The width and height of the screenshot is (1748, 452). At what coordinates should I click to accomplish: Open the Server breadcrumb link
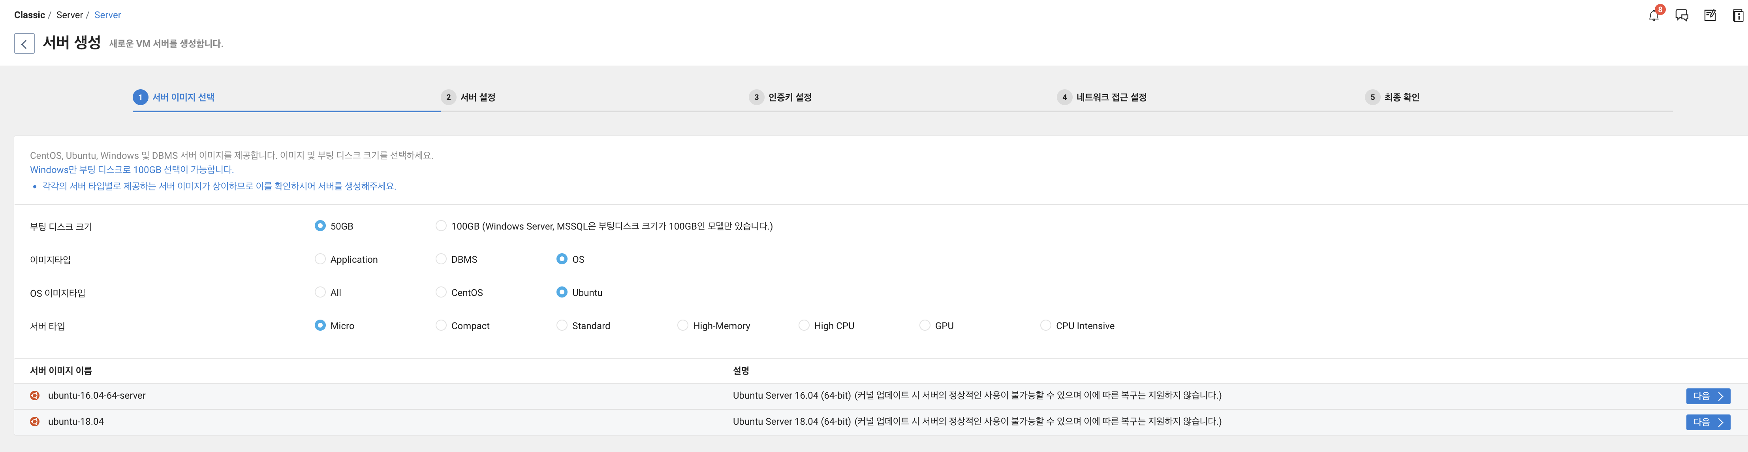[x=107, y=15]
